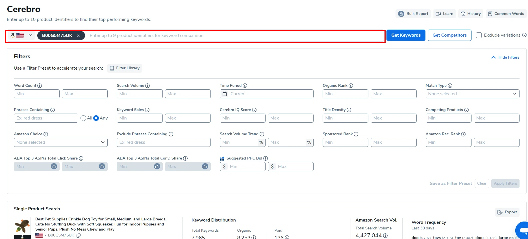
Task: Open the Match Type dropdown
Action: click(x=472, y=94)
